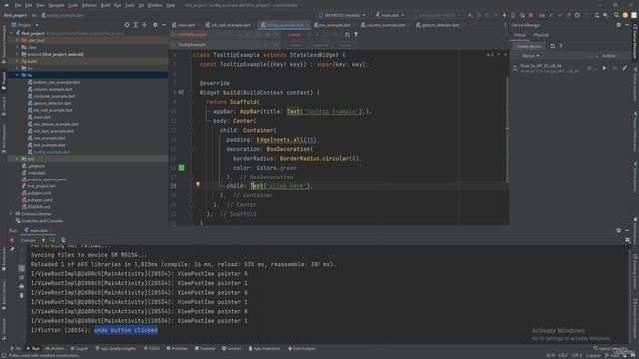This screenshot has width=639, height=359.
Task: Click the Device Manager help question icon
Action: (561, 46)
